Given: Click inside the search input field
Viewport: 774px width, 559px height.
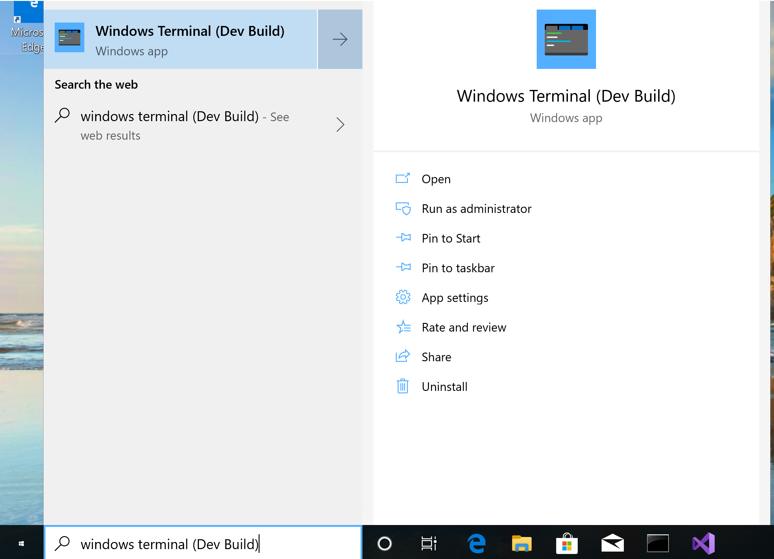Looking at the screenshot, I should click(205, 544).
